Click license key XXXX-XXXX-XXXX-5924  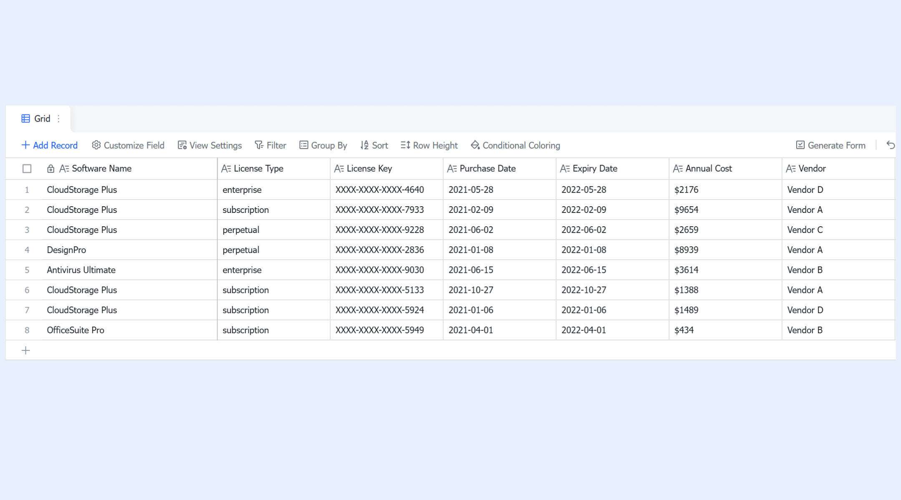tap(387, 310)
